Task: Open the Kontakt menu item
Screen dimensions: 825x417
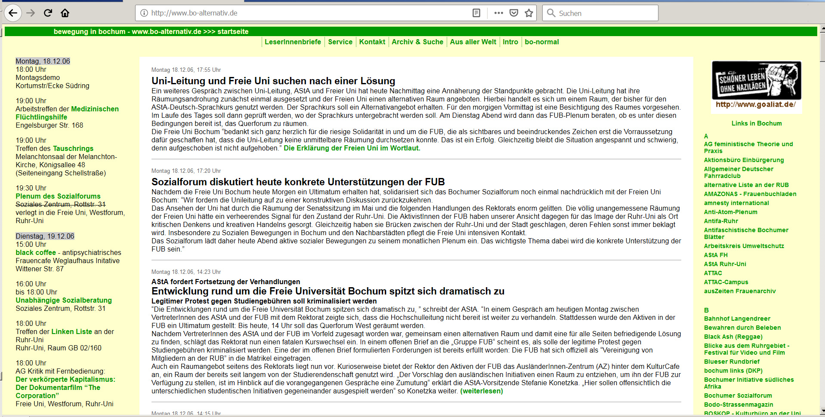Action: pos(372,42)
